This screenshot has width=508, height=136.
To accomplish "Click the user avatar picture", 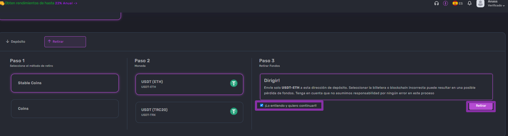I will (480, 3).
